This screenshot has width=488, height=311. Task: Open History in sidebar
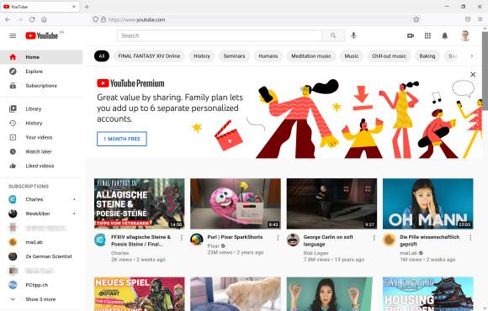click(41, 124)
